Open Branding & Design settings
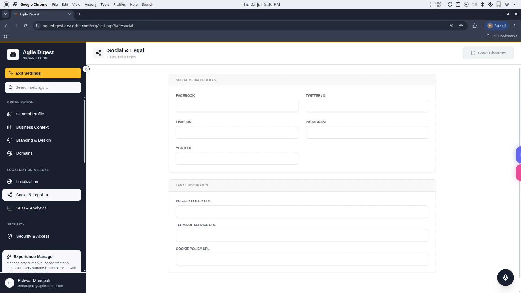The height and width of the screenshot is (293, 521). 42,140
